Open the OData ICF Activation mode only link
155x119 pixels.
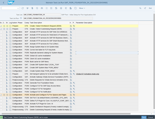(87, 74)
